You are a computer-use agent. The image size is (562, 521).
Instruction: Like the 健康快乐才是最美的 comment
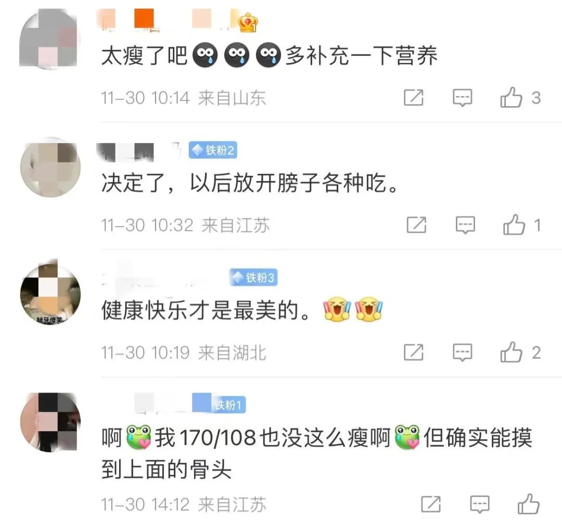[x=512, y=352]
